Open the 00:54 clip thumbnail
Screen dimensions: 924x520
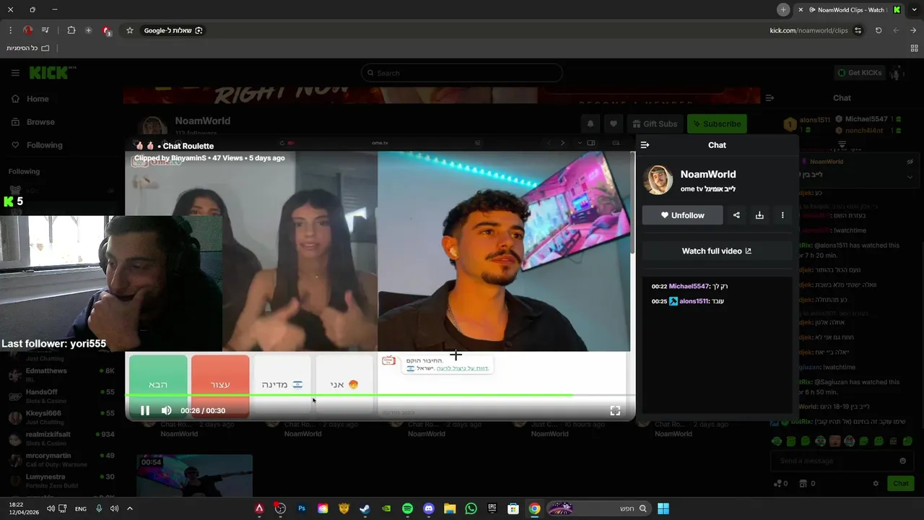tap(195, 476)
